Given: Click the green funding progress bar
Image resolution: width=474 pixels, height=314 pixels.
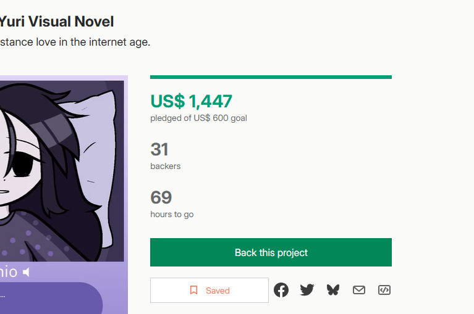Looking at the screenshot, I should (271, 77).
